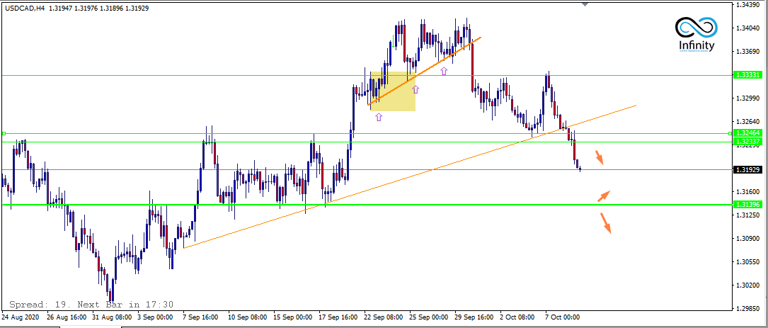Screen dimensions: 768x328
Task: Click the 1.30900 value on price axis
Action: tap(747, 239)
